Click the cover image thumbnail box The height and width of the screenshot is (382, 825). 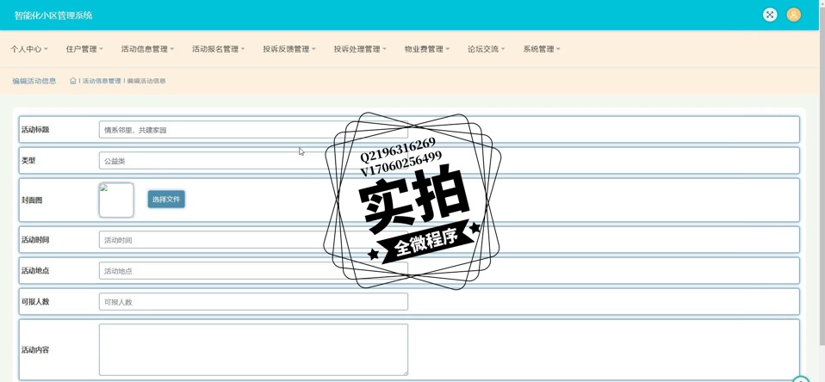[116, 200]
